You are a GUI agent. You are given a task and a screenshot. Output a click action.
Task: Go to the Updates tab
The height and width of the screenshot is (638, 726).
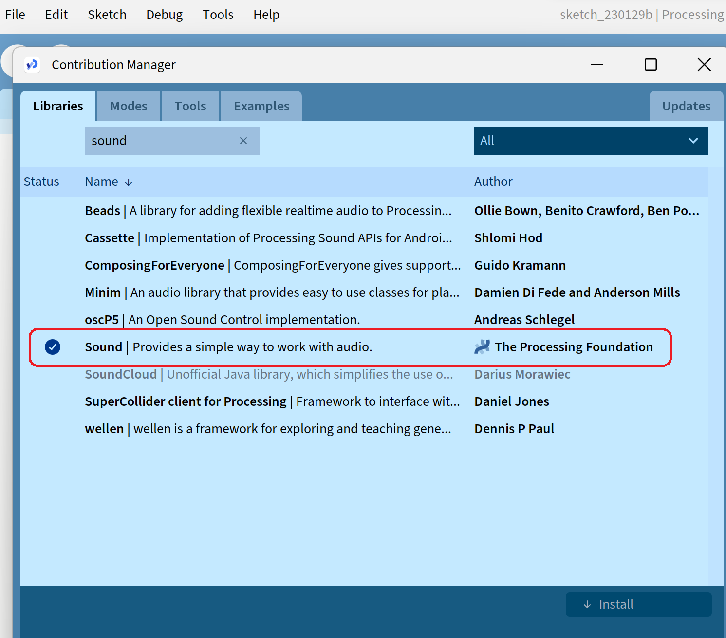[686, 106]
